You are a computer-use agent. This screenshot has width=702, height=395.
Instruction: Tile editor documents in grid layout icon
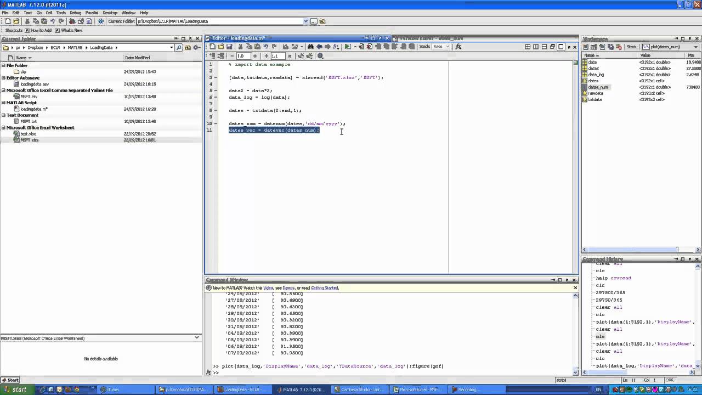coord(528,47)
